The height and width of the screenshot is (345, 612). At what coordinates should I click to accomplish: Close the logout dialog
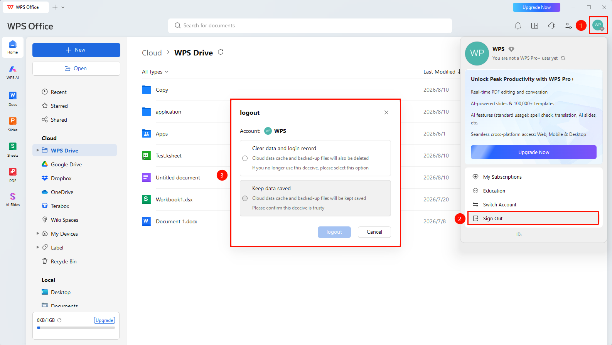[386, 112]
